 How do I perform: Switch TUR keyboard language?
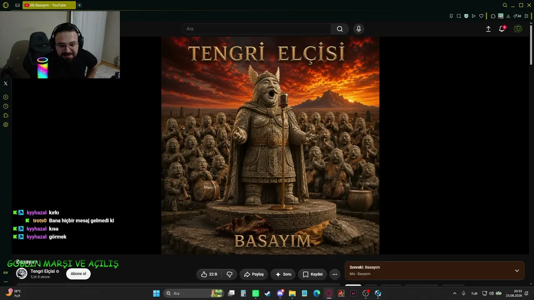click(474, 293)
